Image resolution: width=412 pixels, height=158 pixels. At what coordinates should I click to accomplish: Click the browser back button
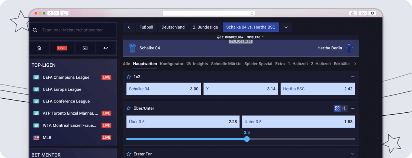tap(50, 13)
